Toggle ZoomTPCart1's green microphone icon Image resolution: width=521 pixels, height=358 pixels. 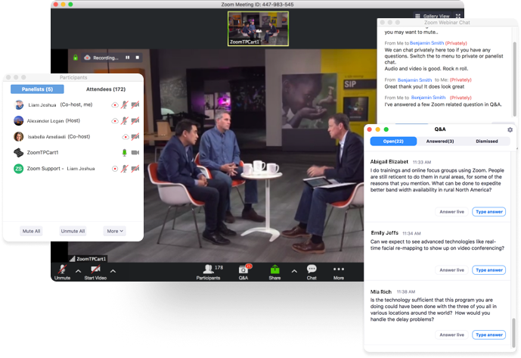coord(125,152)
